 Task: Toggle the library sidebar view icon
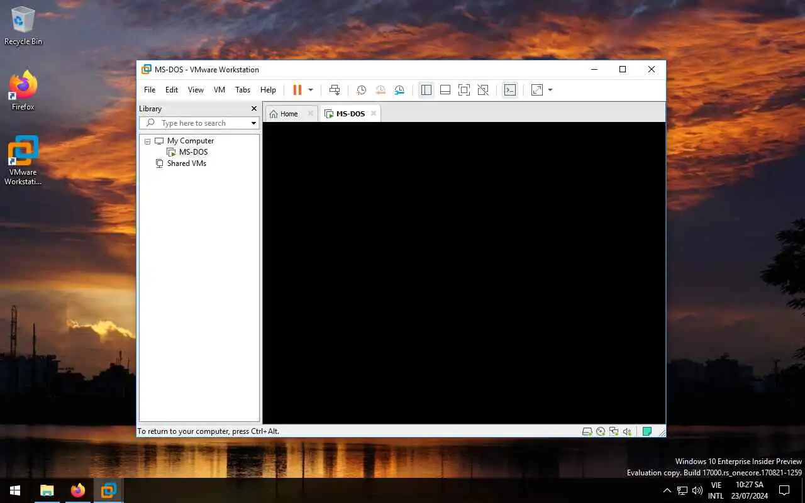tap(426, 90)
